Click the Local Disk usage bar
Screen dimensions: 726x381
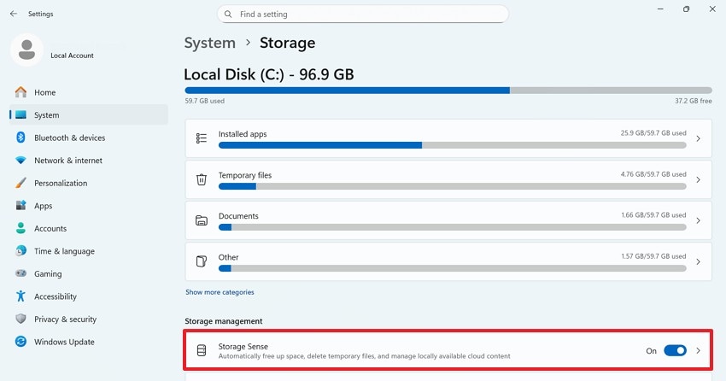448,90
